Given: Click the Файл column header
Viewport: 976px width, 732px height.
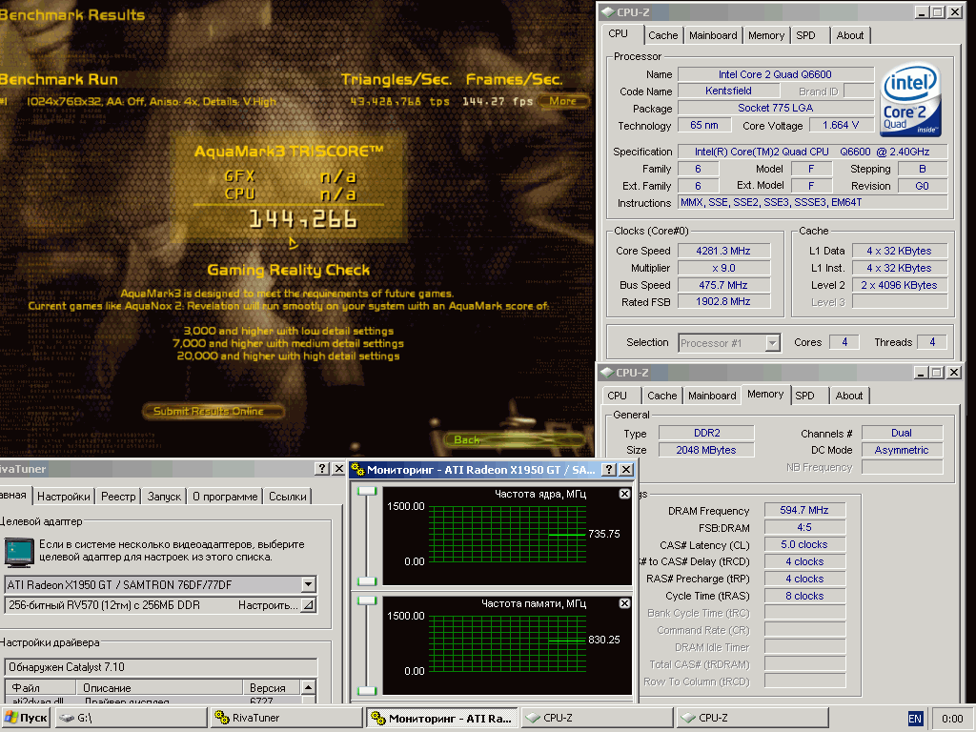Looking at the screenshot, I should (x=40, y=688).
